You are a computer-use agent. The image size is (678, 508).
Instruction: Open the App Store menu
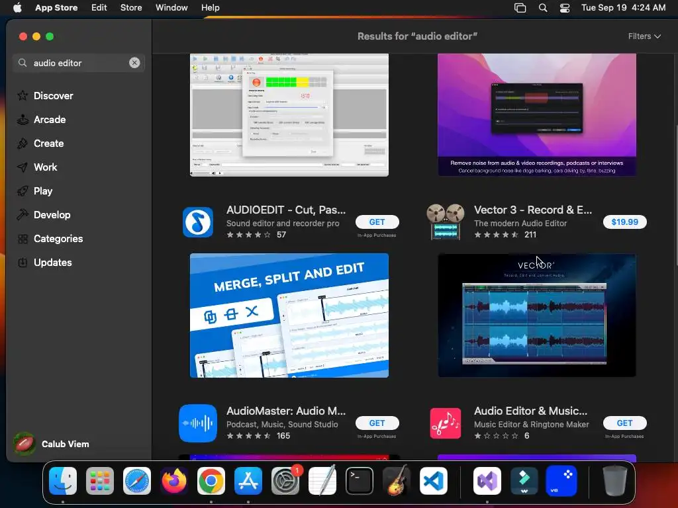click(56, 8)
